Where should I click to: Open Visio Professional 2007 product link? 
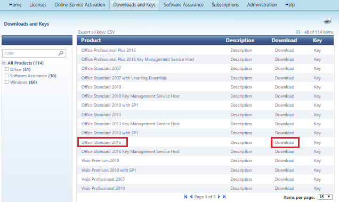pos(103,179)
